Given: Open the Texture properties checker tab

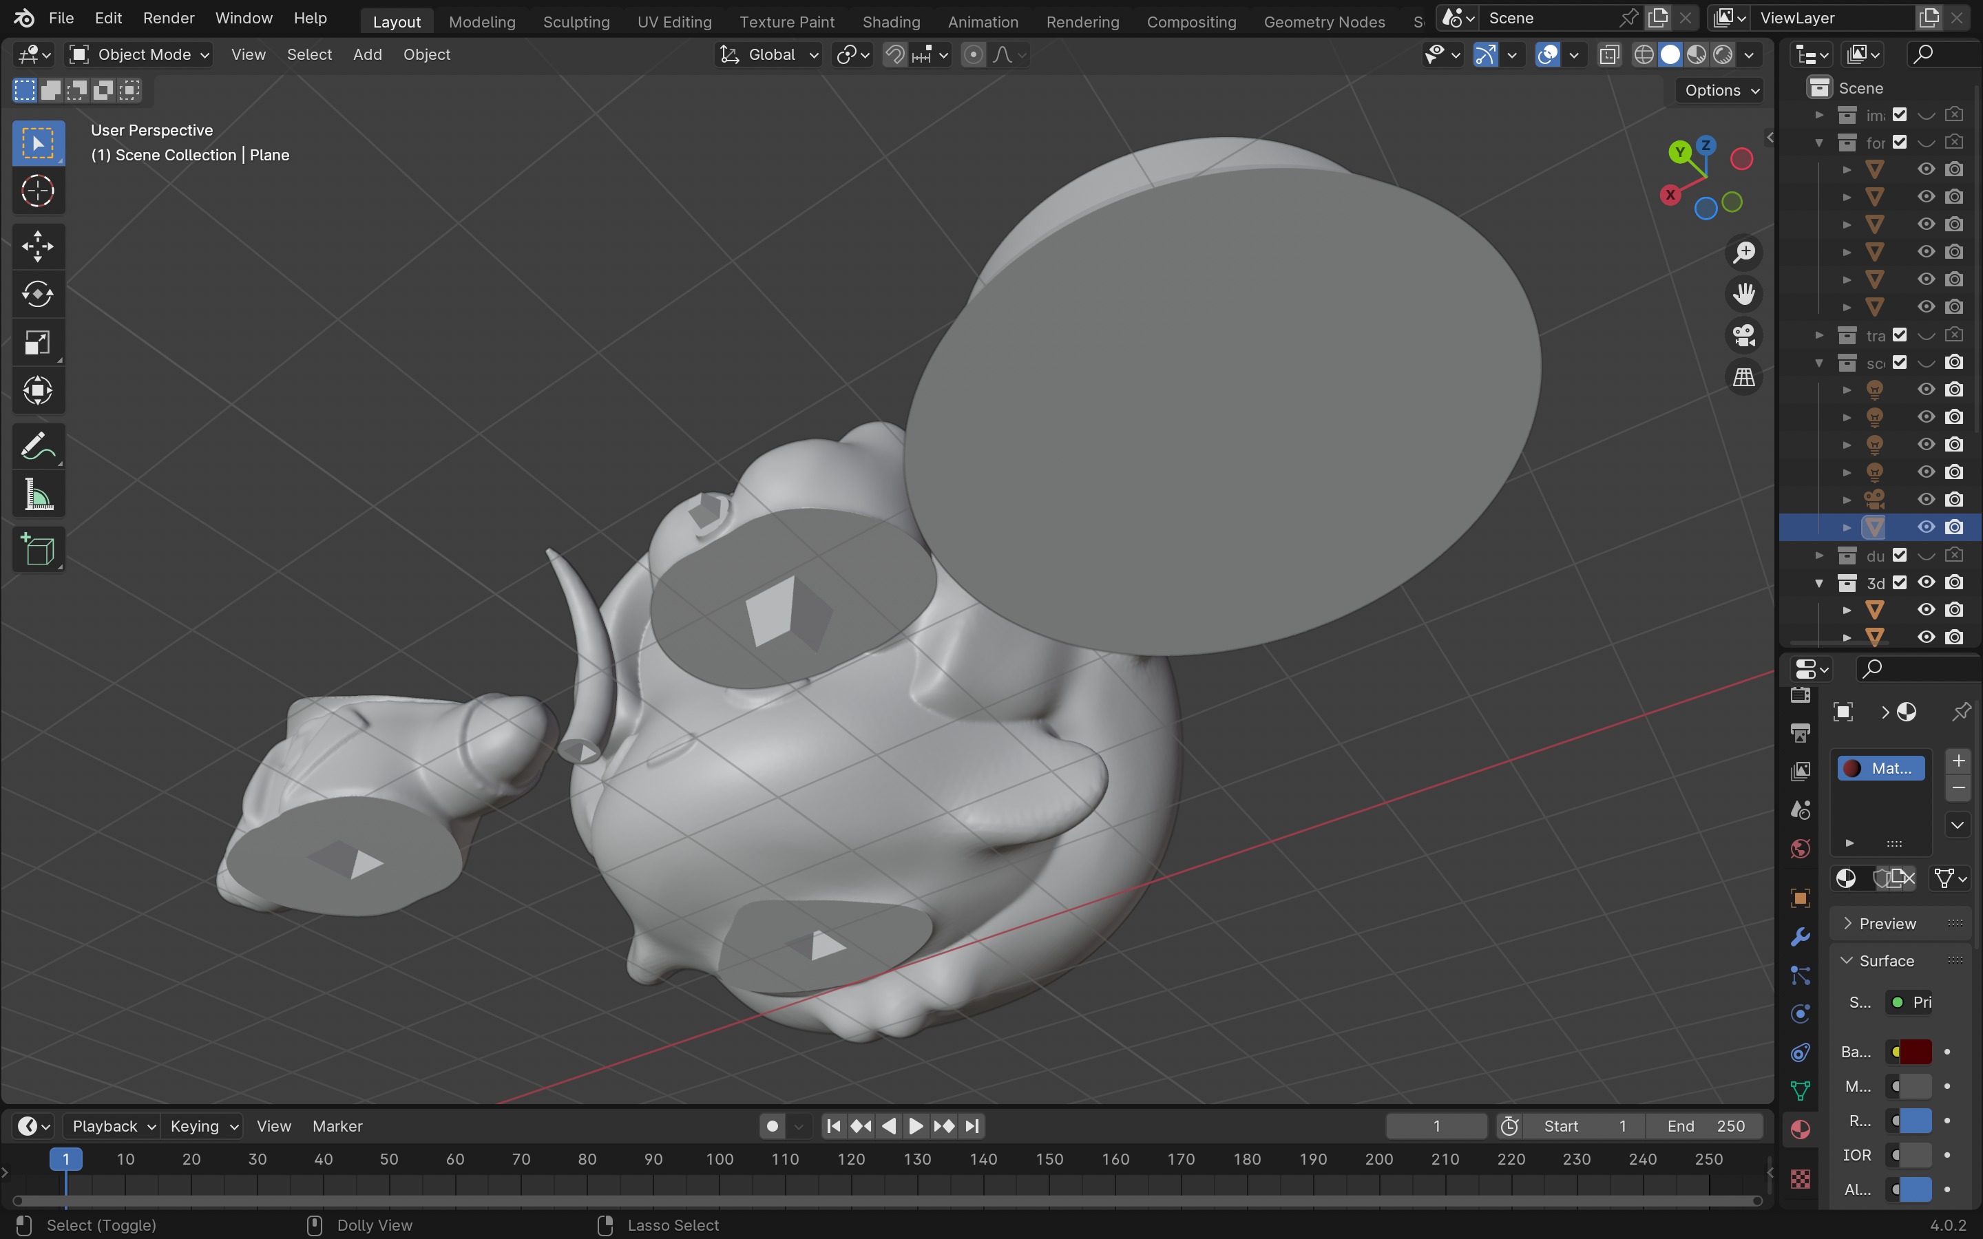Looking at the screenshot, I should coord(1801,1179).
